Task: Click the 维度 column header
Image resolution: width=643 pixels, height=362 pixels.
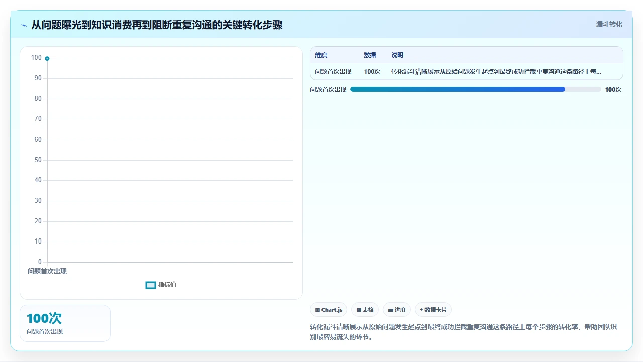Action: (321, 55)
